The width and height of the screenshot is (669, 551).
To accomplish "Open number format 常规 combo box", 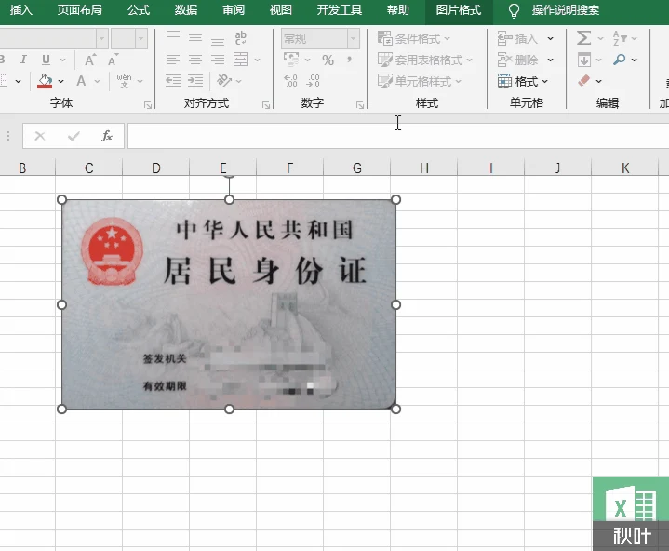I will [320, 39].
